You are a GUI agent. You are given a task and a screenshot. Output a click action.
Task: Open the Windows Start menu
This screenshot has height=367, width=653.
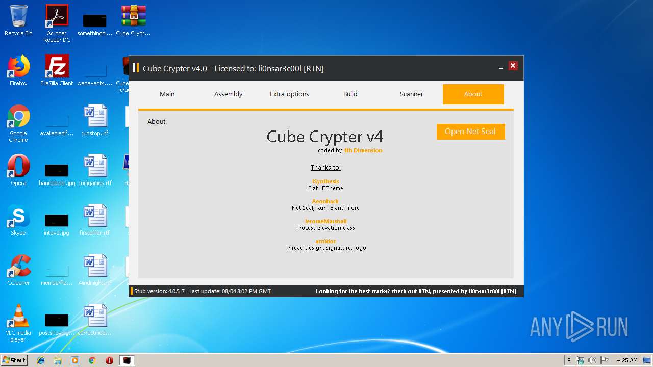coord(14,360)
